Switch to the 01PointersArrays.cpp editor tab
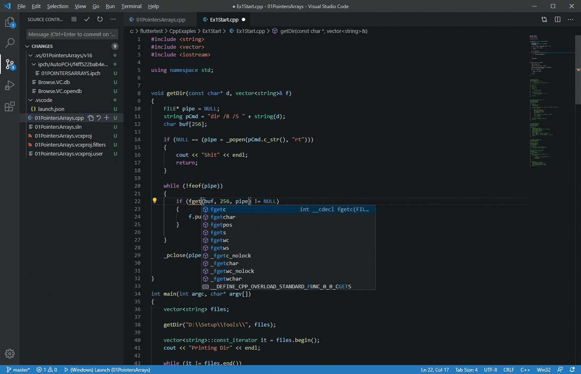581x374 pixels. click(160, 19)
